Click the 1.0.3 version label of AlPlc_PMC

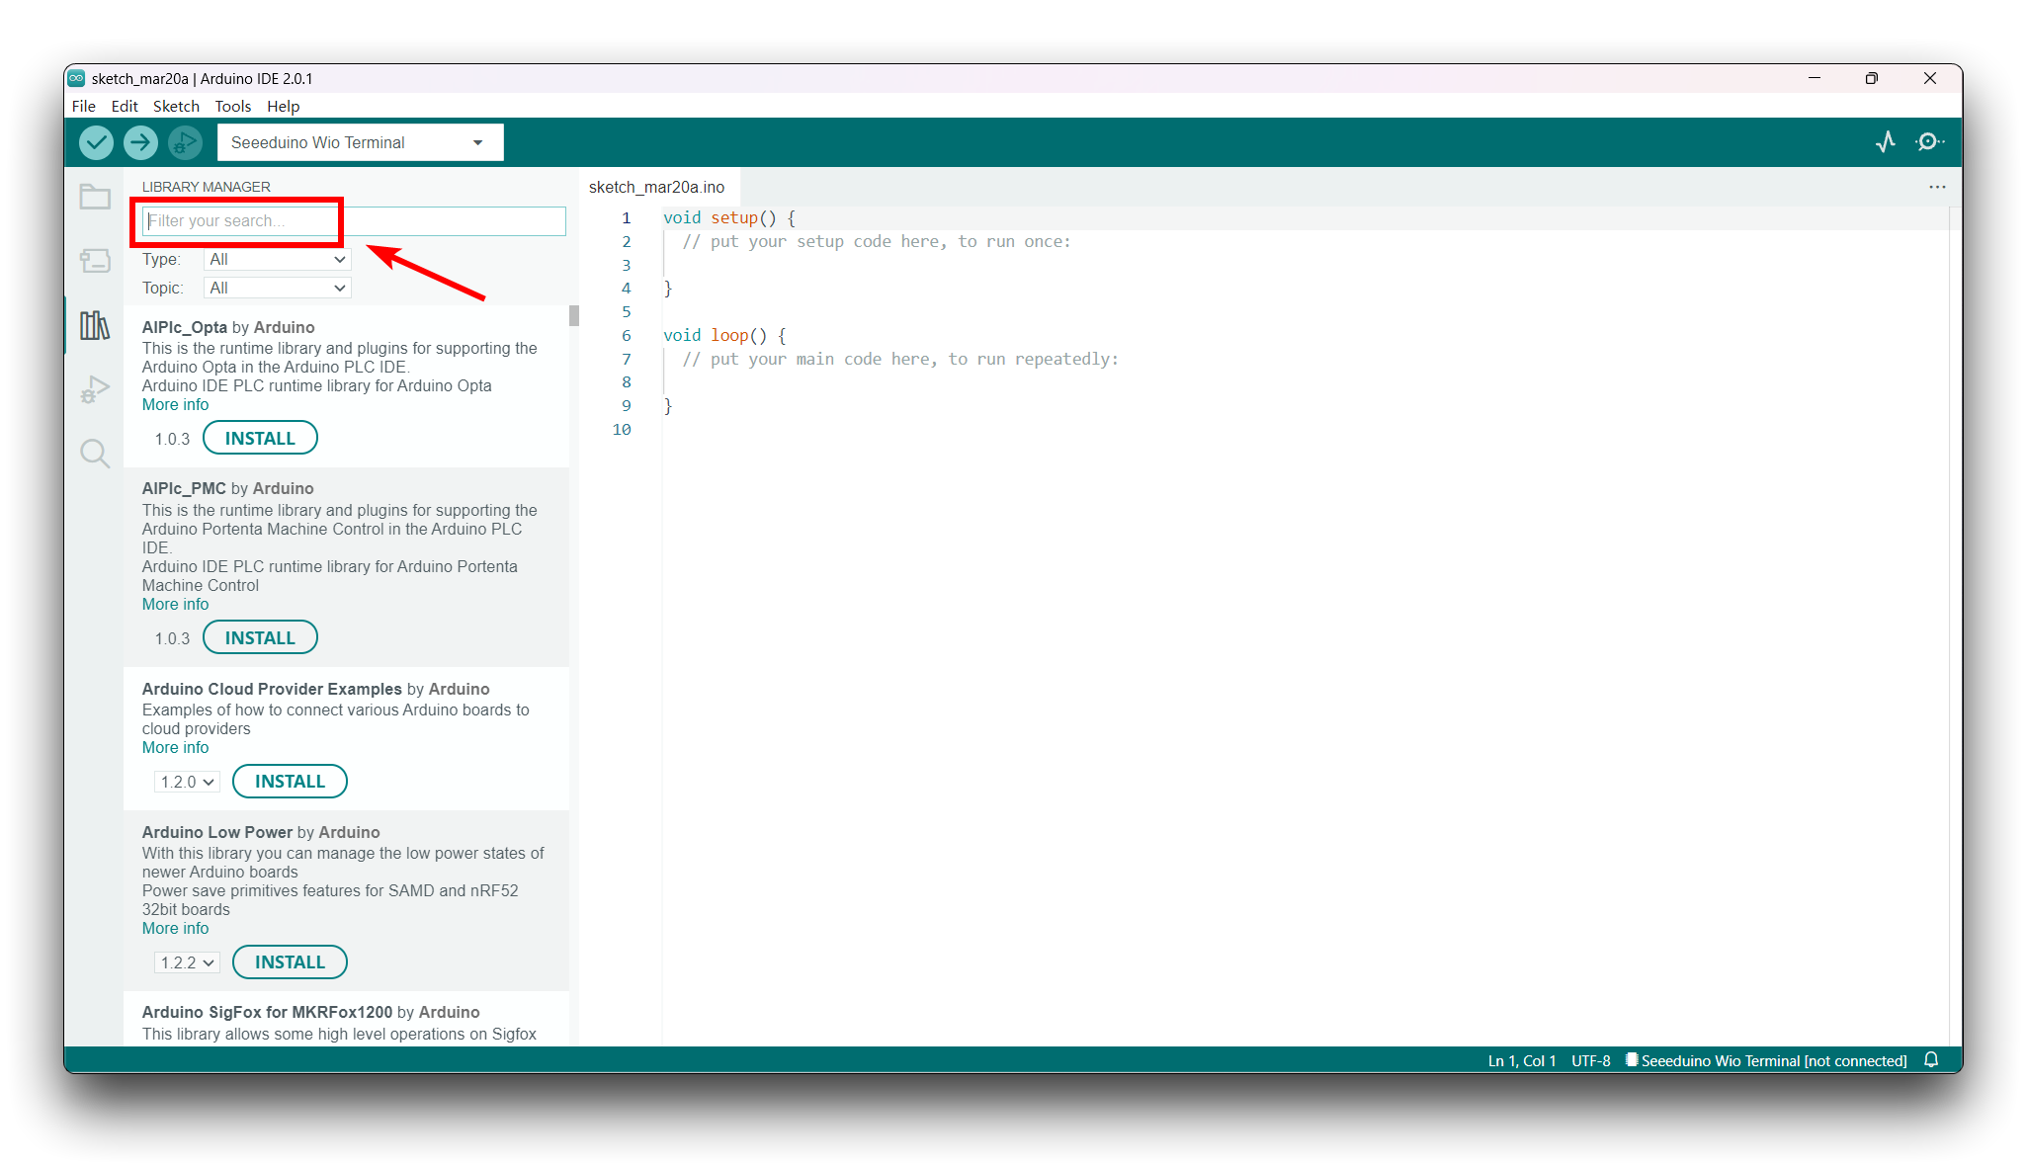click(x=172, y=638)
